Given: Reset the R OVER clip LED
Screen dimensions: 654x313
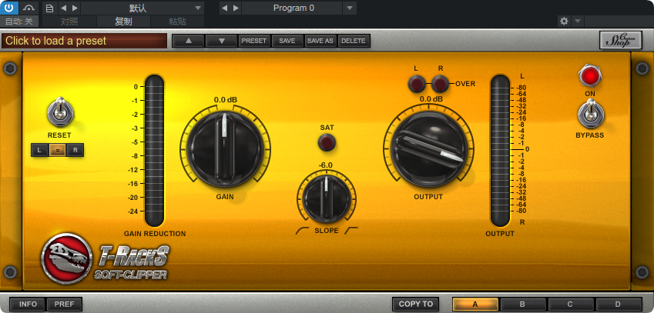Looking at the screenshot, I should tap(440, 84).
